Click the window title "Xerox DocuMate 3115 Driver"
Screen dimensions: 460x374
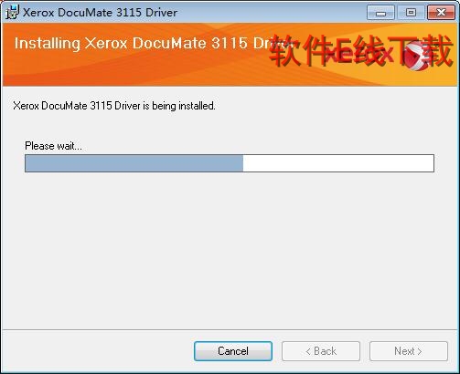click(100, 13)
